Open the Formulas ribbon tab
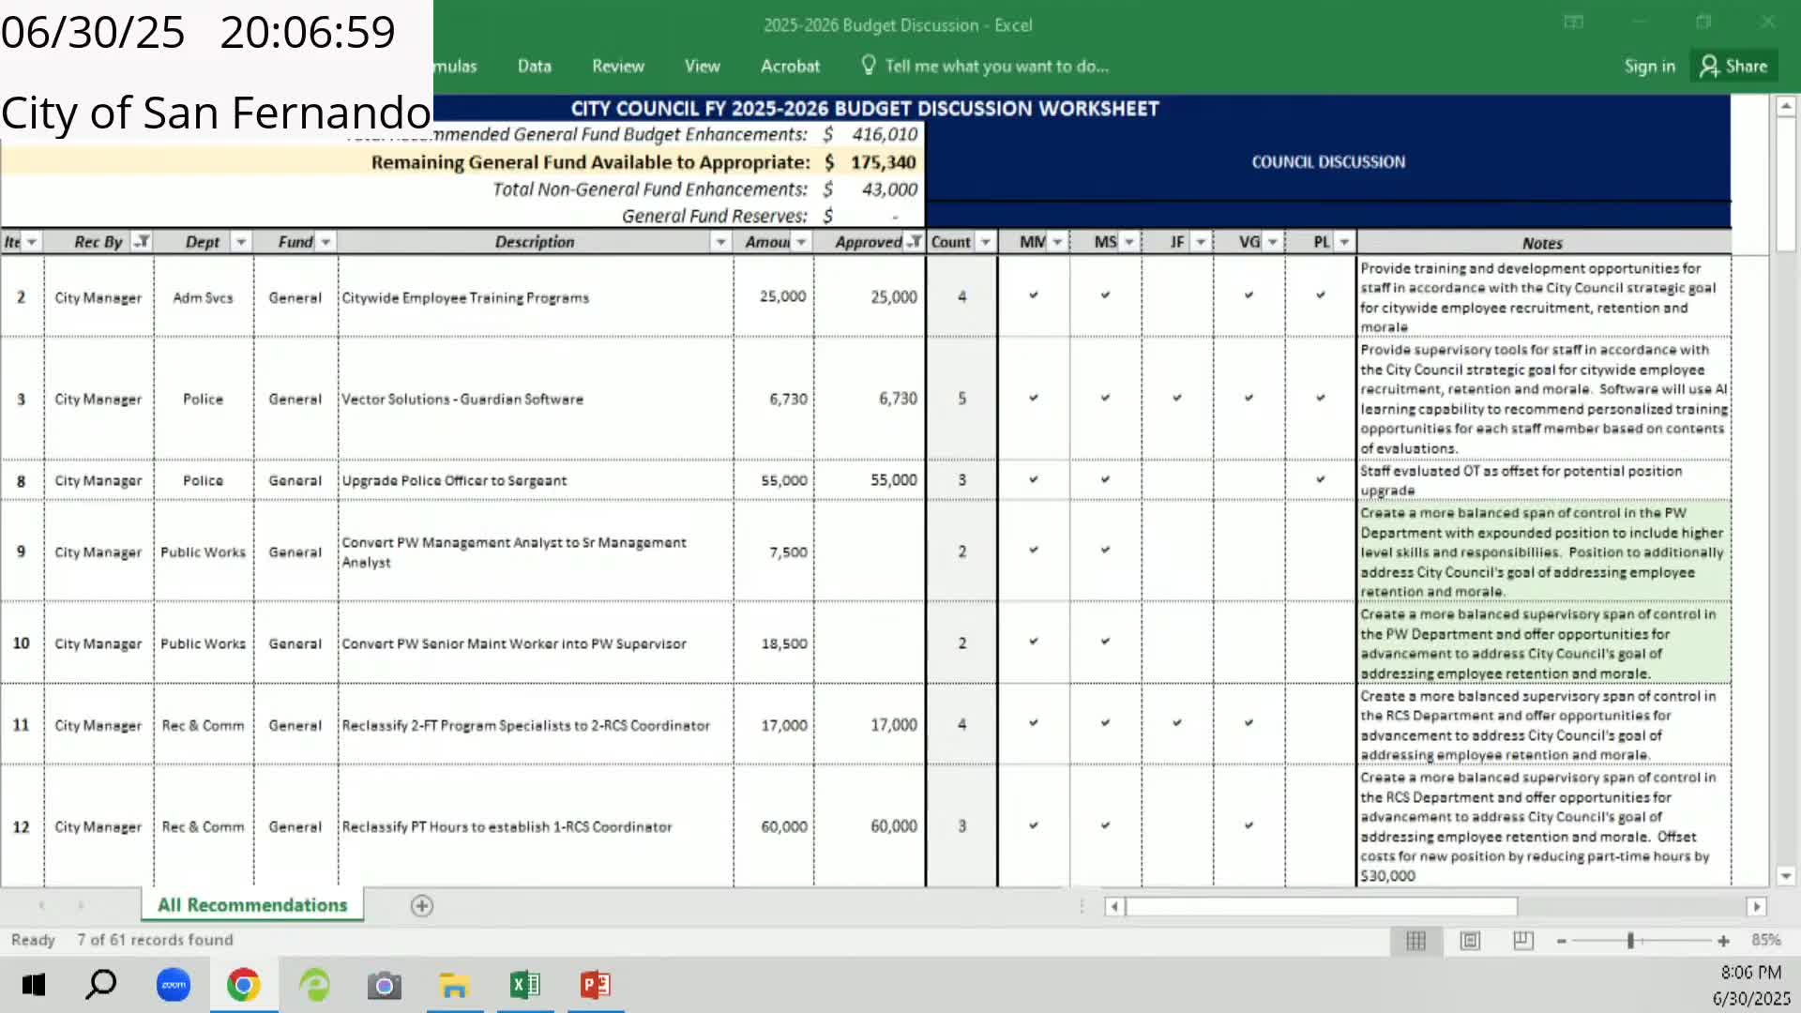 [x=455, y=66]
